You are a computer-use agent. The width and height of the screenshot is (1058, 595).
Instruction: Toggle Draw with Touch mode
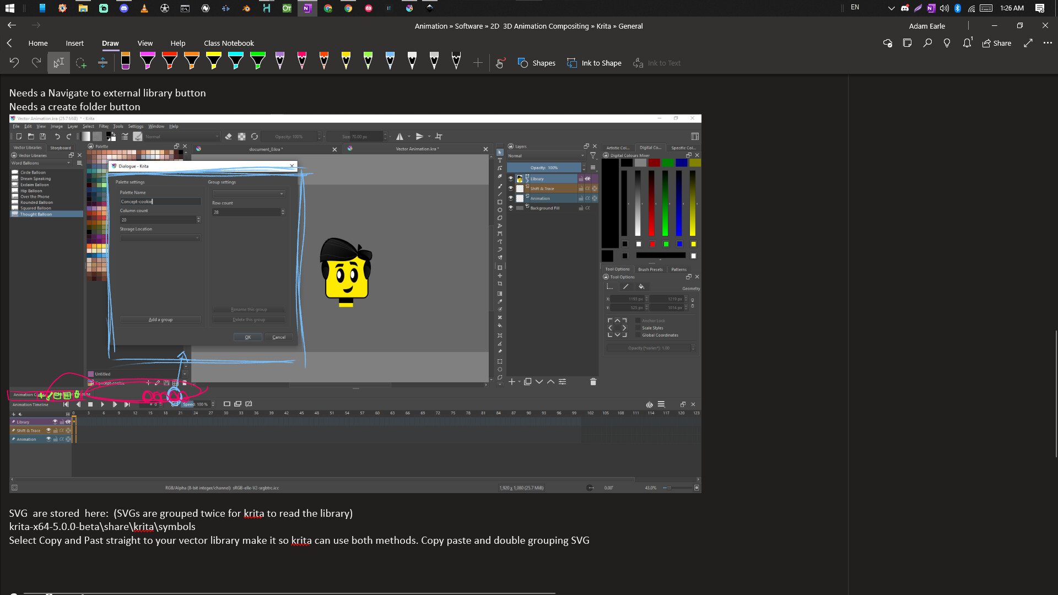click(x=500, y=63)
